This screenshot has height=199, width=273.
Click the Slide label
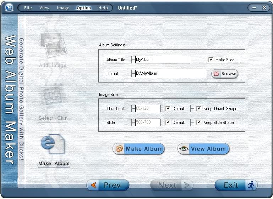[111, 123]
